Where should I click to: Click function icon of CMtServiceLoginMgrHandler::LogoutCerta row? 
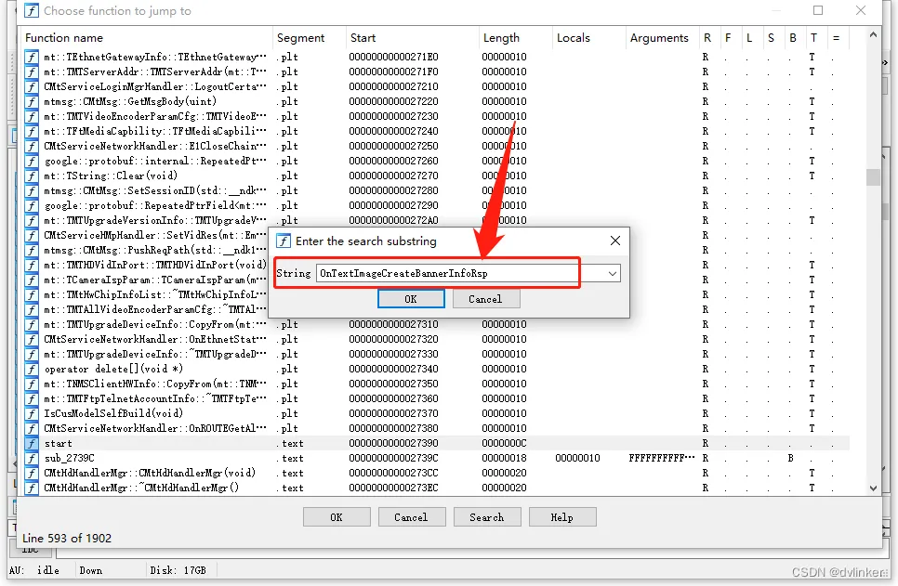coord(32,87)
